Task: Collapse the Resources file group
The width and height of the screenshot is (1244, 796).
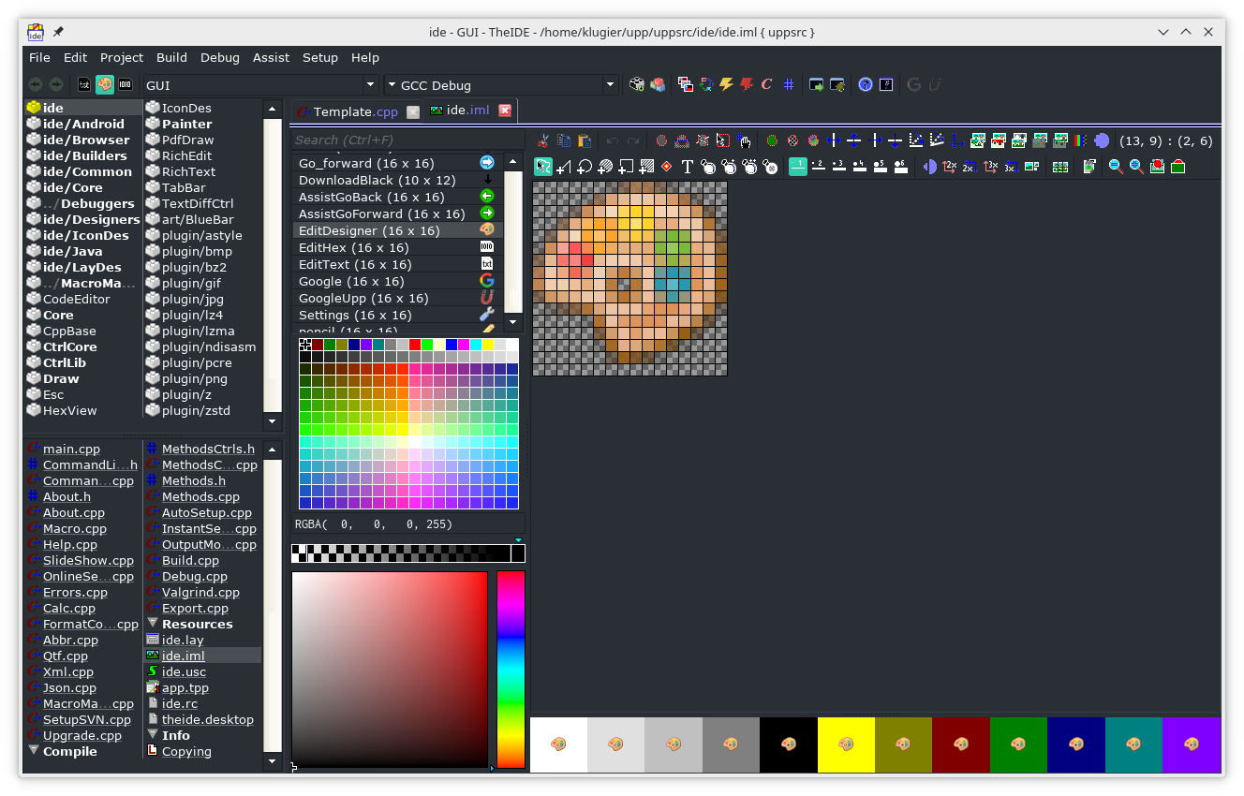Action: point(153,624)
